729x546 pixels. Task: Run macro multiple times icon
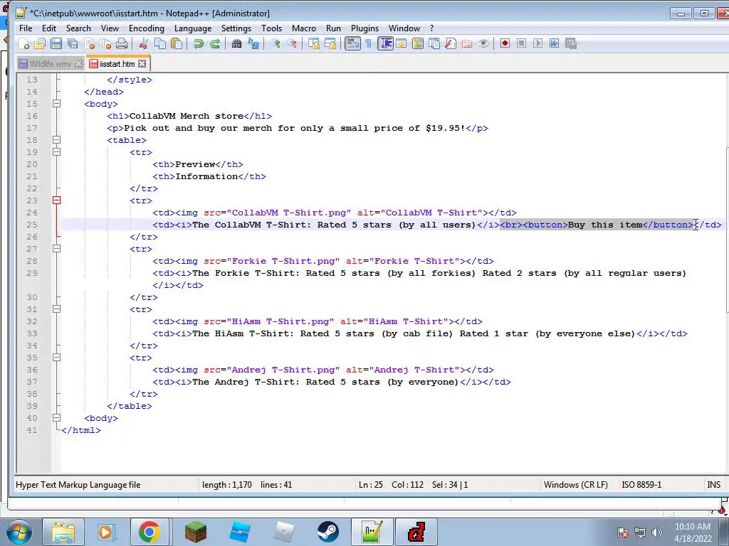point(554,43)
